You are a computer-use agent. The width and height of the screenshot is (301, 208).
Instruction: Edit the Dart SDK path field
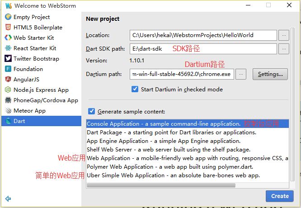203,48
